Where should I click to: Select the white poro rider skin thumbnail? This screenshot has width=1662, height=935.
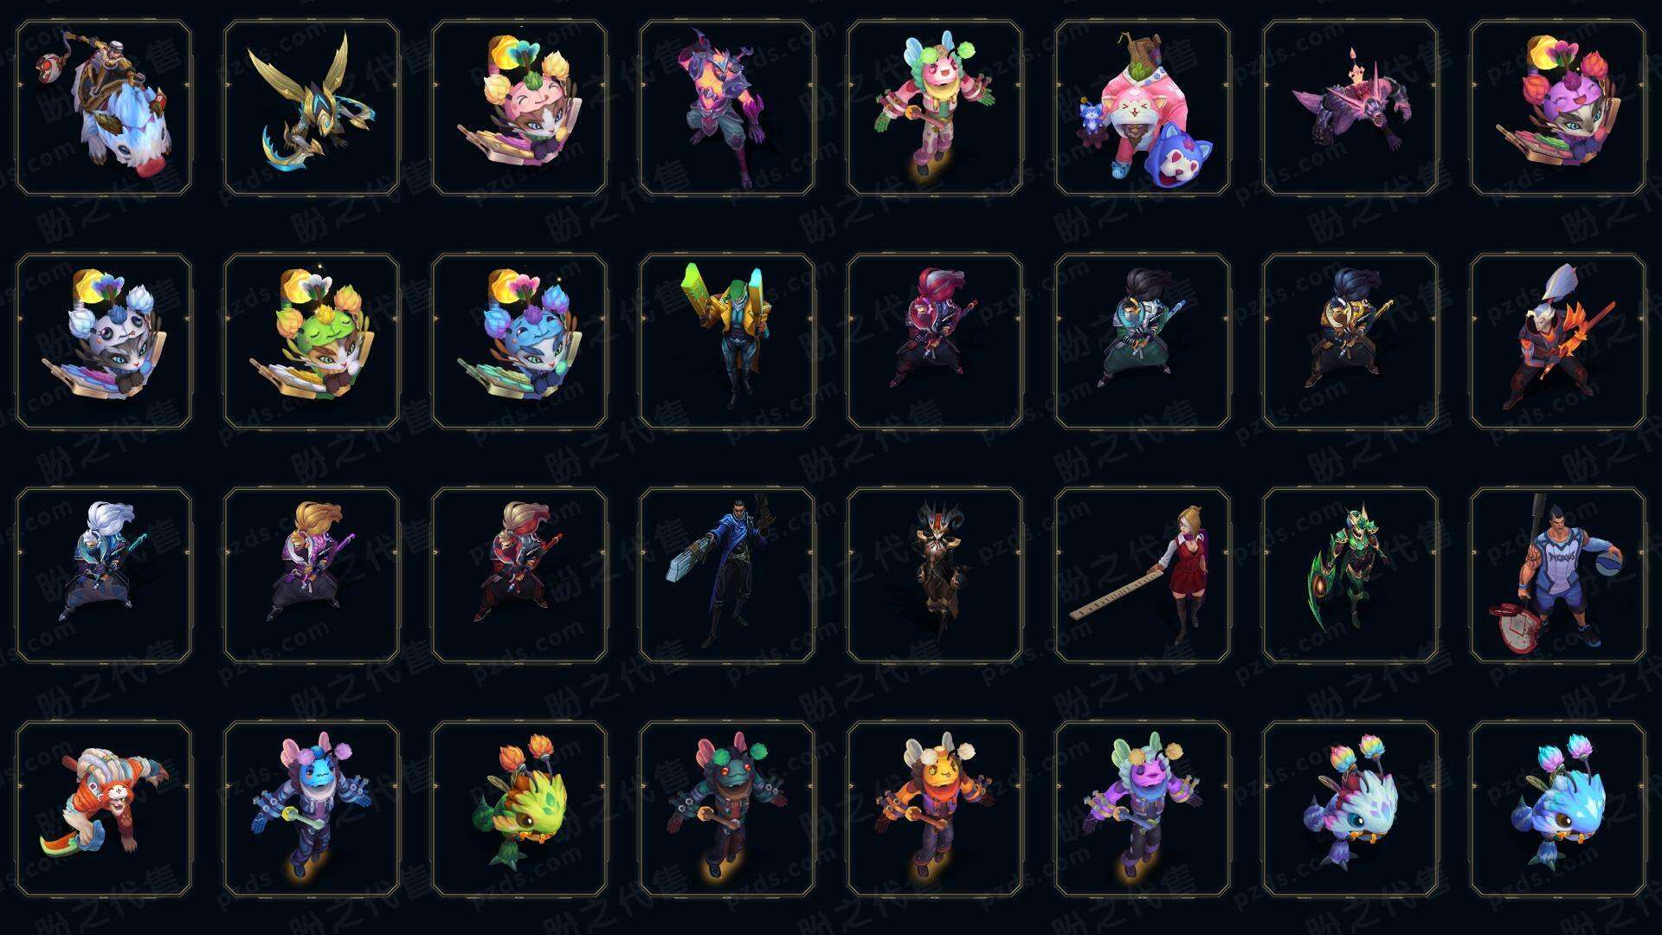(104, 108)
